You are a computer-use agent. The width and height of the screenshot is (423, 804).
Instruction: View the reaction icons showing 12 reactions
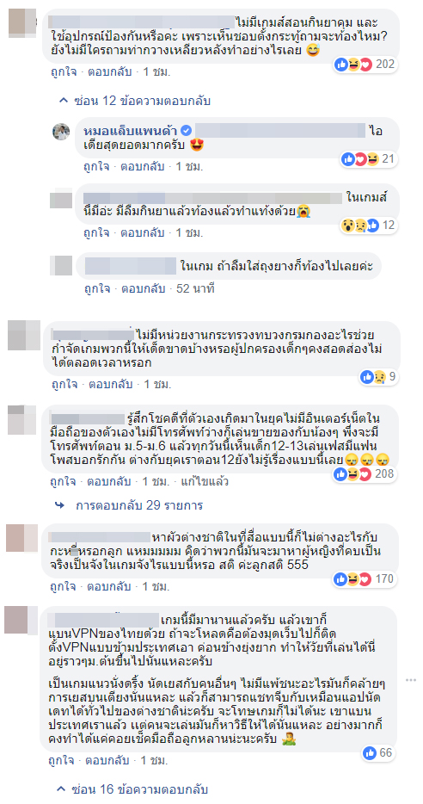tap(368, 225)
